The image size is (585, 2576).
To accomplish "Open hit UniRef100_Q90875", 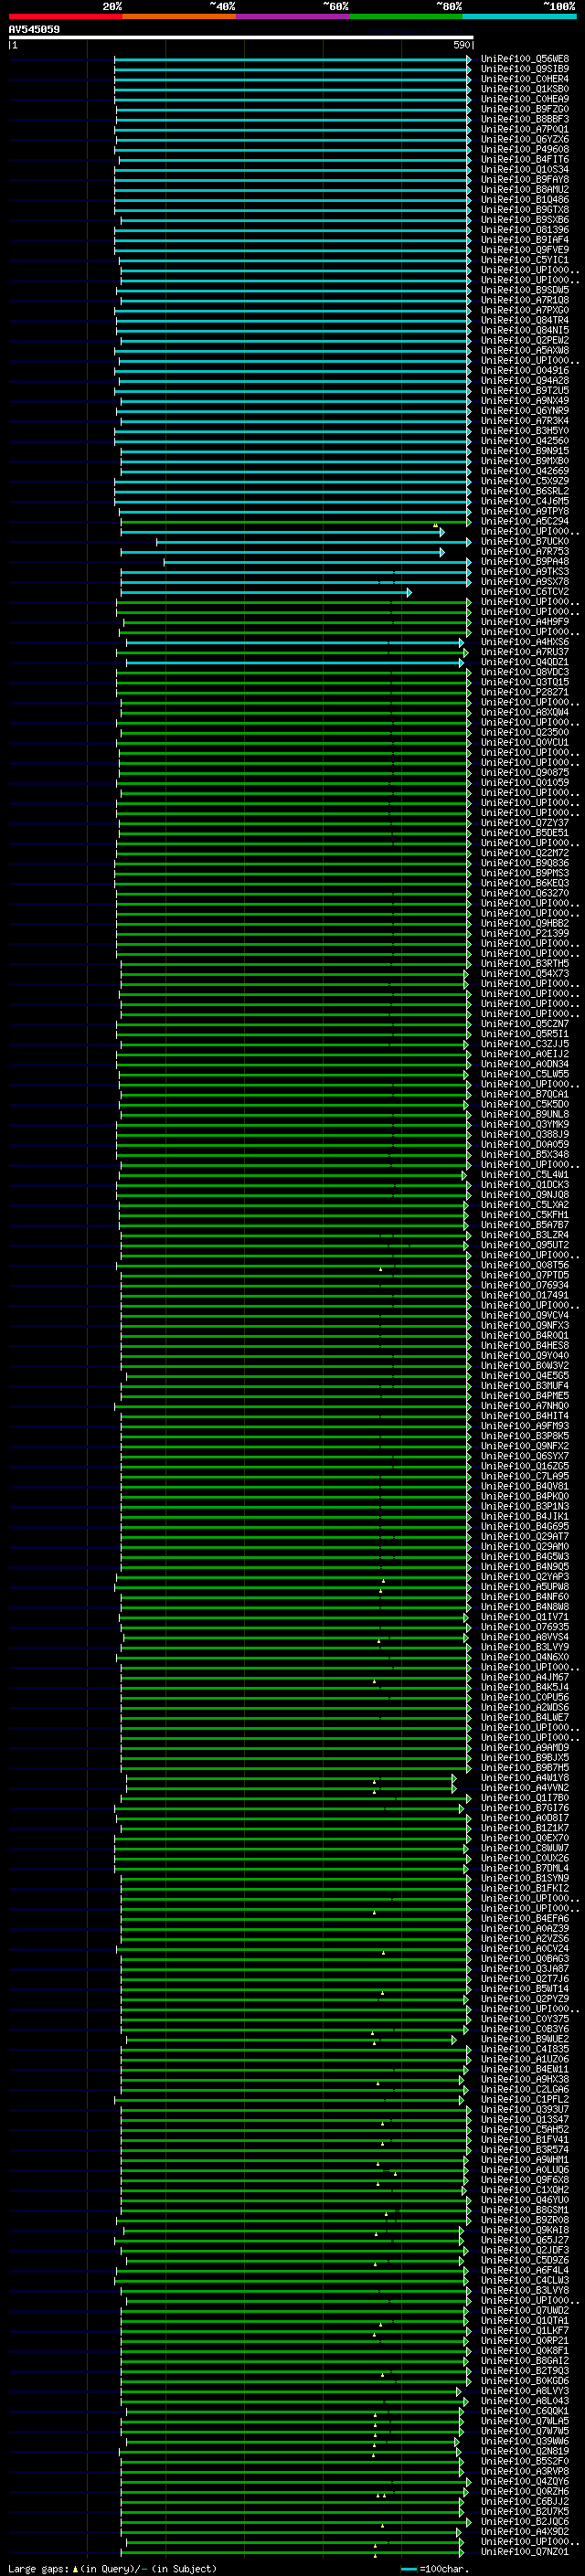I will pos(525,772).
